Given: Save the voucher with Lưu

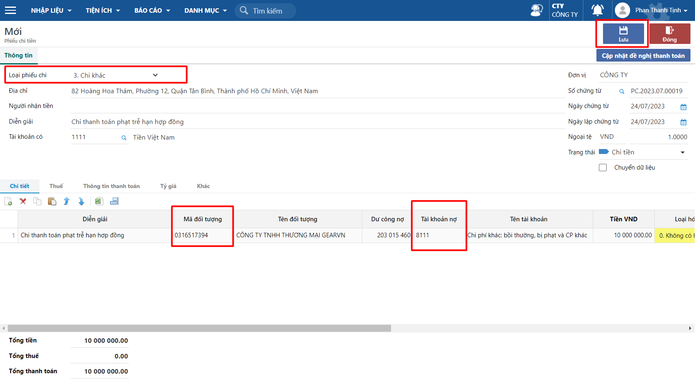Looking at the screenshot, I should [624, 34].
